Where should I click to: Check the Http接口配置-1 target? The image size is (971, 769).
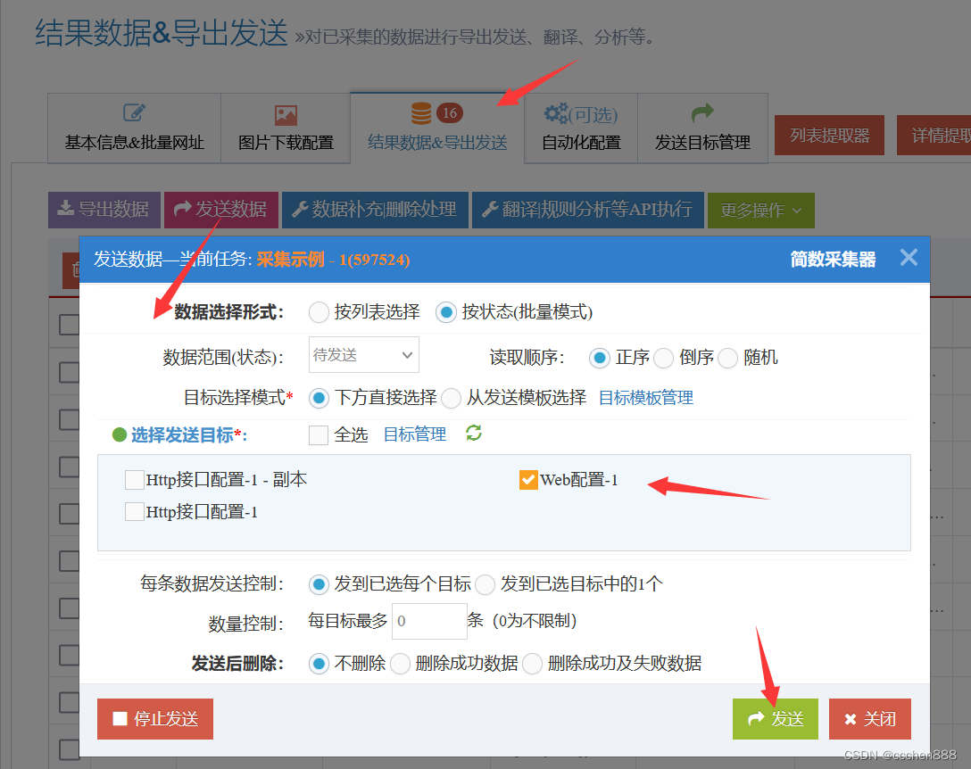coord(135,512)
